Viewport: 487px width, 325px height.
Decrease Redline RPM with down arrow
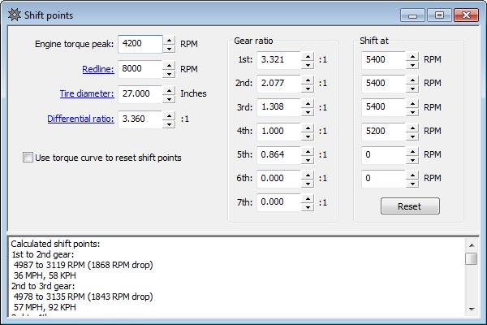pyautogui.click(x=169, y=74)
